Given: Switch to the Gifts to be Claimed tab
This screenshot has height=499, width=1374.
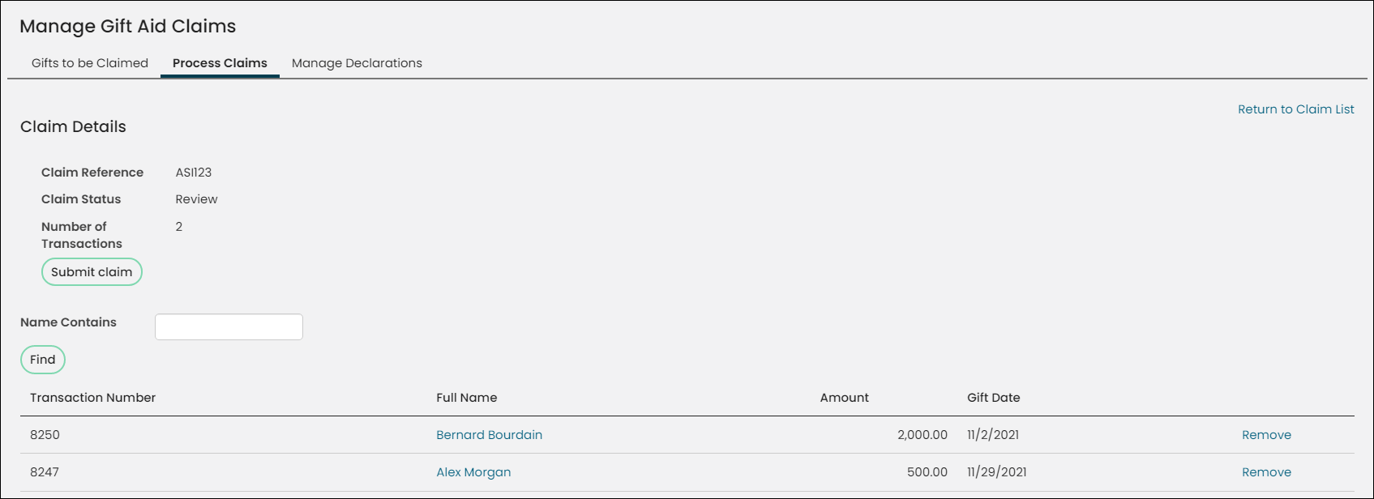Looking at the screenshot, I should pyautogui.click(x=90, y=63).
